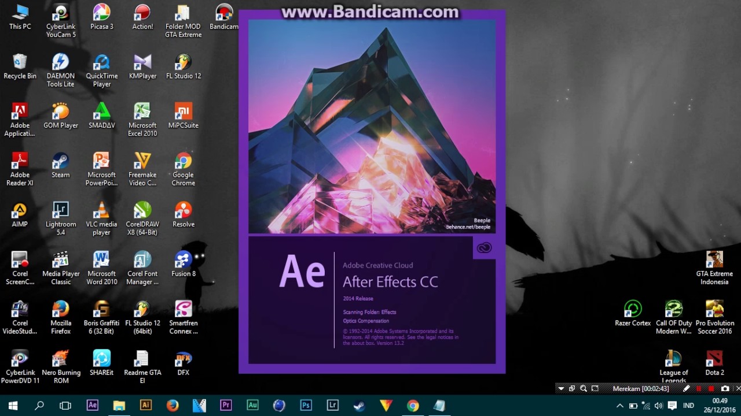Open Microsoft Excel 2010 shortcut
The height and width of the screenshot is (416, 741).
click(x=142, y=120)
